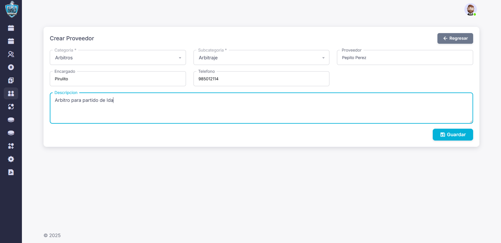Screen dimensions: 501x243
Task: Open the Subcategoria dropdown showing Arbitraje
Action: [x=261, y=58]
